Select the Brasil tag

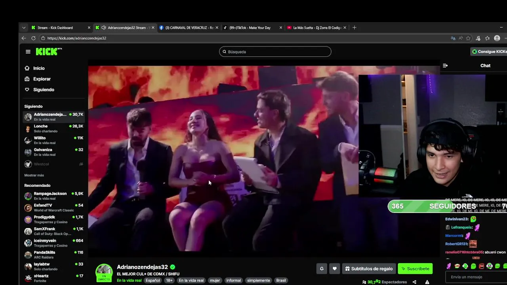(281, 281)
